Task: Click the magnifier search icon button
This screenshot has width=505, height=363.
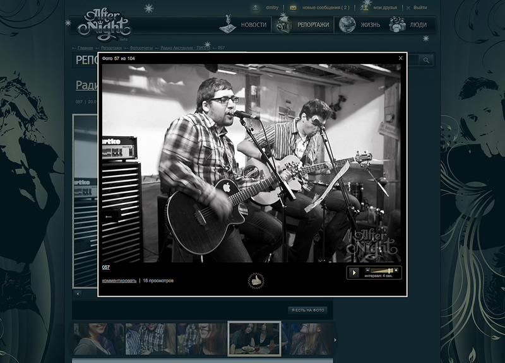Action: (x=426, y=60)
